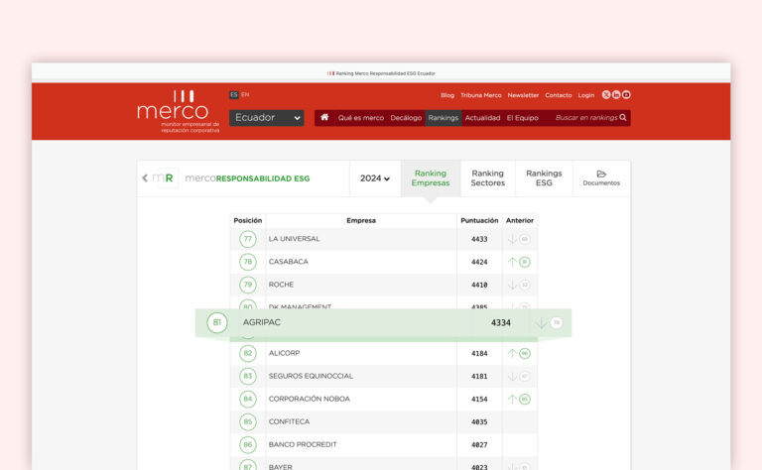Open the X (Twitter) social icon
The image size is (762, 470).
pos(606,95)
